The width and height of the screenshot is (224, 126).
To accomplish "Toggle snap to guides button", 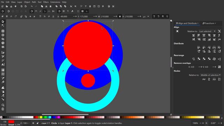I will [x=87, y=11].
